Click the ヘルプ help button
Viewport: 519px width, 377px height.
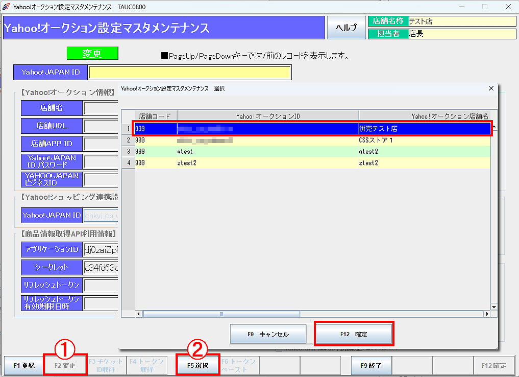pyautogui.click(x=346, y=28)
